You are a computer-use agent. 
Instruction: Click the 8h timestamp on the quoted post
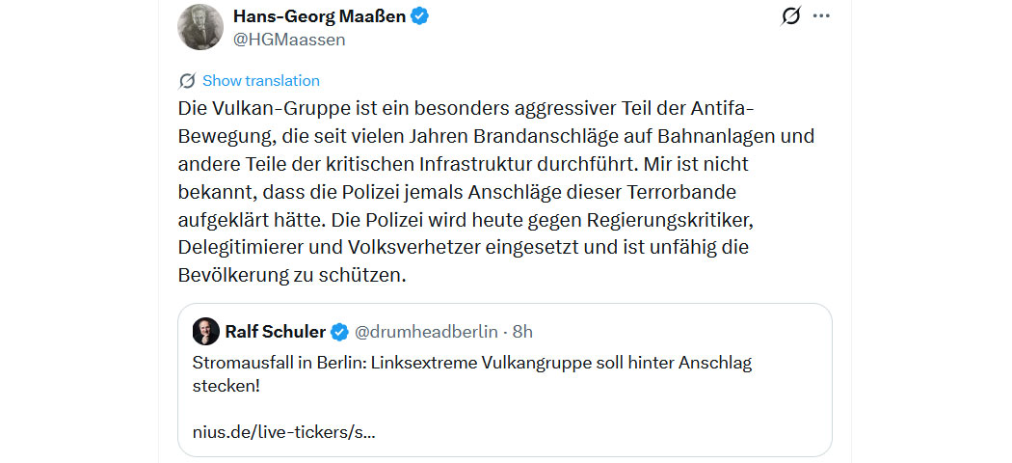coord(522,333)
